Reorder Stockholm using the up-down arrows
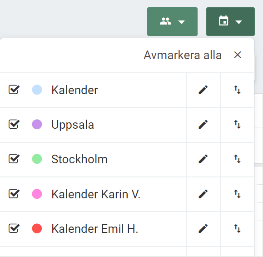The image size is (263, 257). tap(238, 159)
